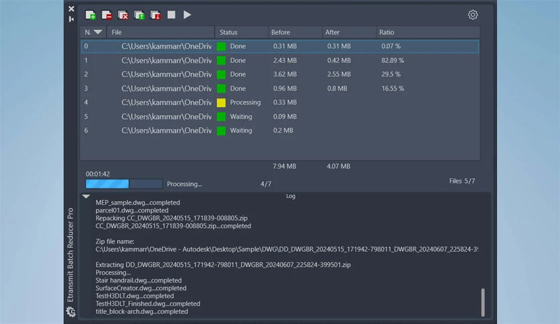Click the green status square of row 2
Screen dimensions: 560x324
point(221,74)
